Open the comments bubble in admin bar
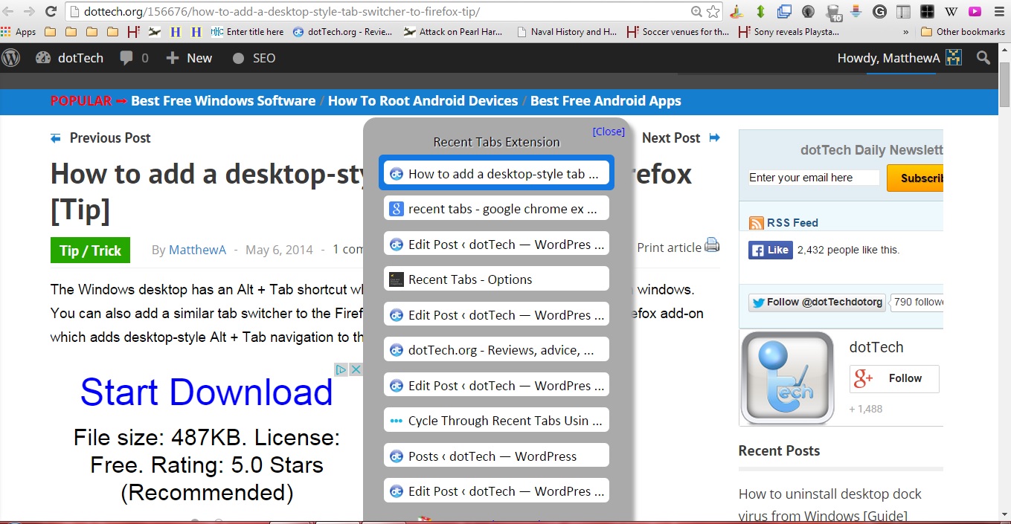The width and height of the screenshot is (1011, 524). pos(134,58)
